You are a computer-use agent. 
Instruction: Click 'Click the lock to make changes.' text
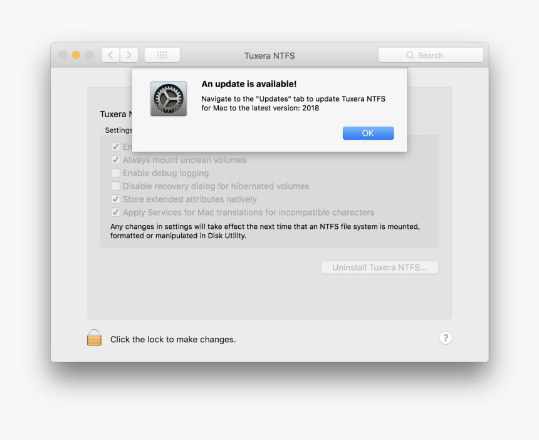(x=173, y=339)
